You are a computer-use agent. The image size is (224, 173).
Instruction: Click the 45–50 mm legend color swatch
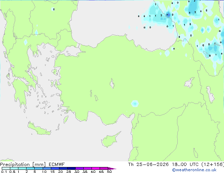click(104, 168)
